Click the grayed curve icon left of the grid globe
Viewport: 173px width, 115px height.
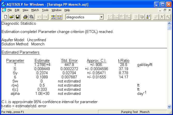pyautogui.click(x=136, y=17)
